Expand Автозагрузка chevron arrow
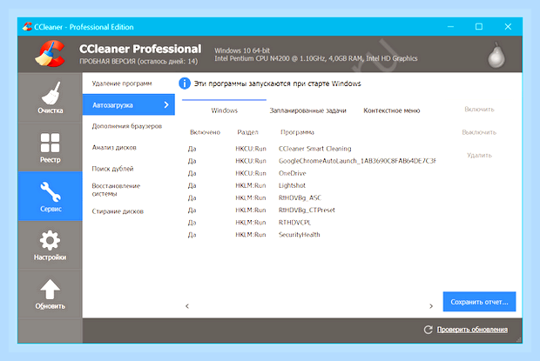The height and width of the screenshot is (361, 540). [166, 105]
